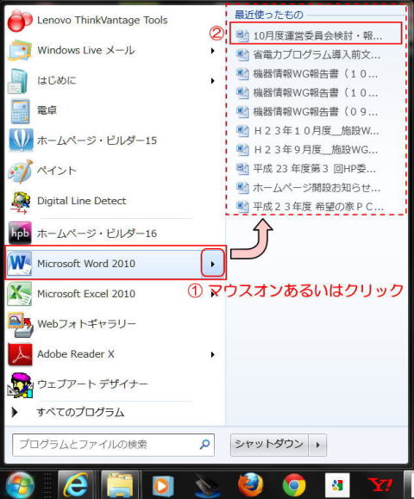
Task: Click the Windows Start orb
Action: [x=20, y=485]
